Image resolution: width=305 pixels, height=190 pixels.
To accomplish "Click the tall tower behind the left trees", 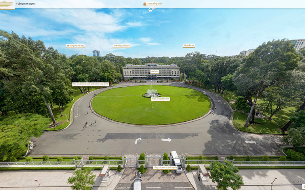I will coord(96,53).
